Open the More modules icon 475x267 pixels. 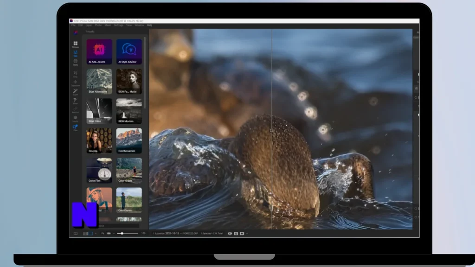tap(76, 63)
